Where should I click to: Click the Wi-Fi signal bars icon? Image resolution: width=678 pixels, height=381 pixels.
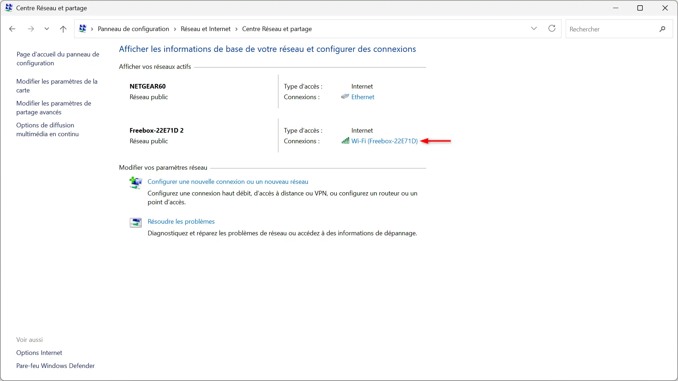click(345, 141)
